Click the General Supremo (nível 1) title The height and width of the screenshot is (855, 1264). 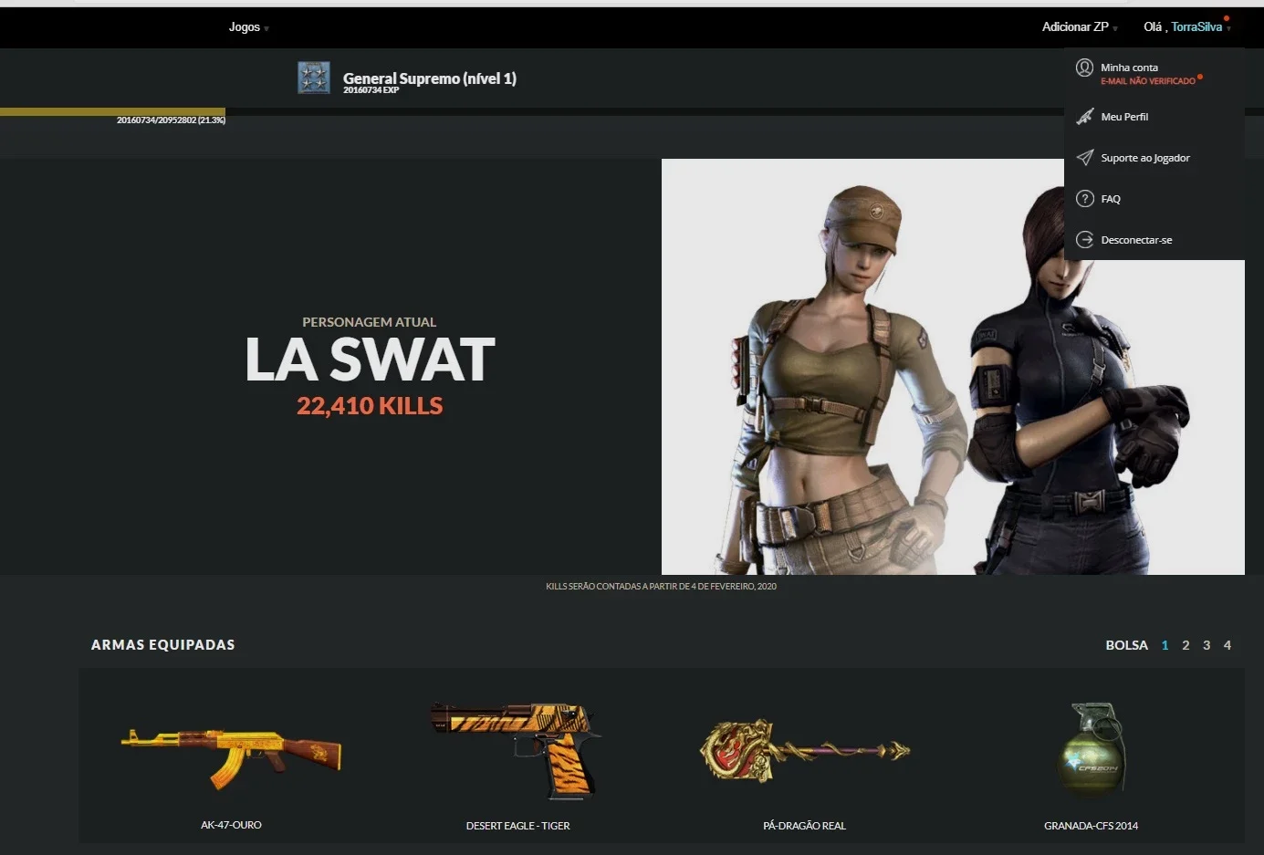[x=430, y=78]
